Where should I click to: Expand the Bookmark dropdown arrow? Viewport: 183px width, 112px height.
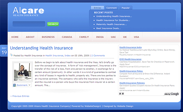click(30, 85)
